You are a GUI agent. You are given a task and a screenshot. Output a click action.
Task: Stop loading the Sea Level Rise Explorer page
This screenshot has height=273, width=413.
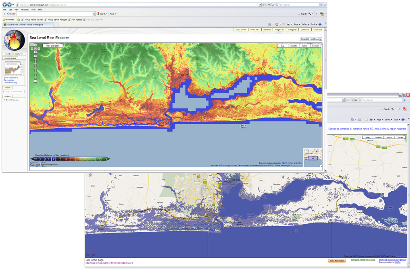tap(273, 5)
